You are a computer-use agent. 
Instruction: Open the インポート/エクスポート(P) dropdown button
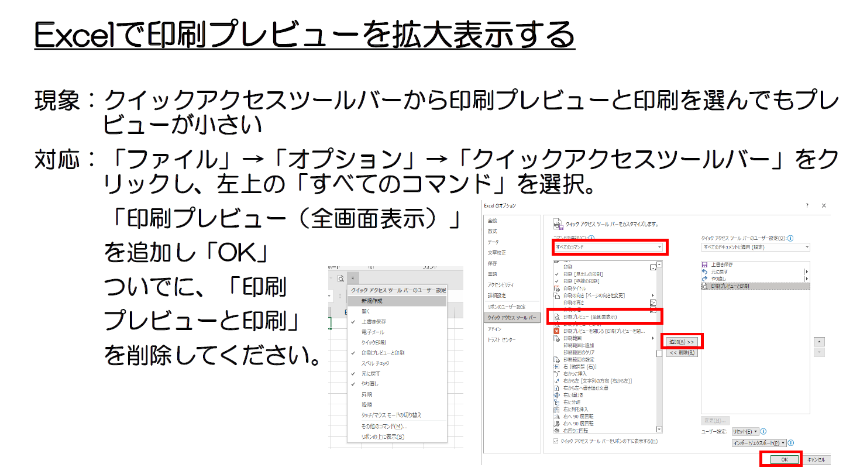(759, 444)
